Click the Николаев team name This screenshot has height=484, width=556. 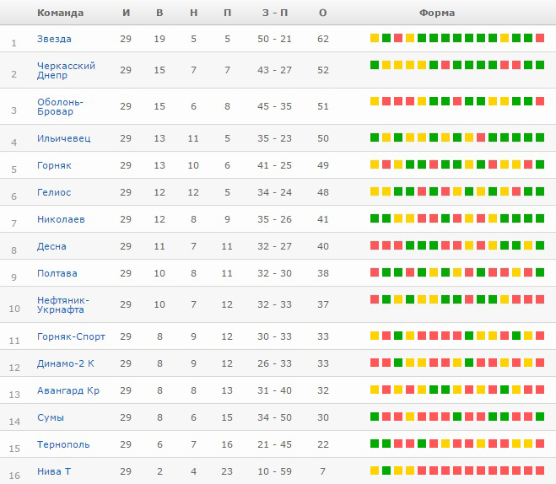click(62, 219)
